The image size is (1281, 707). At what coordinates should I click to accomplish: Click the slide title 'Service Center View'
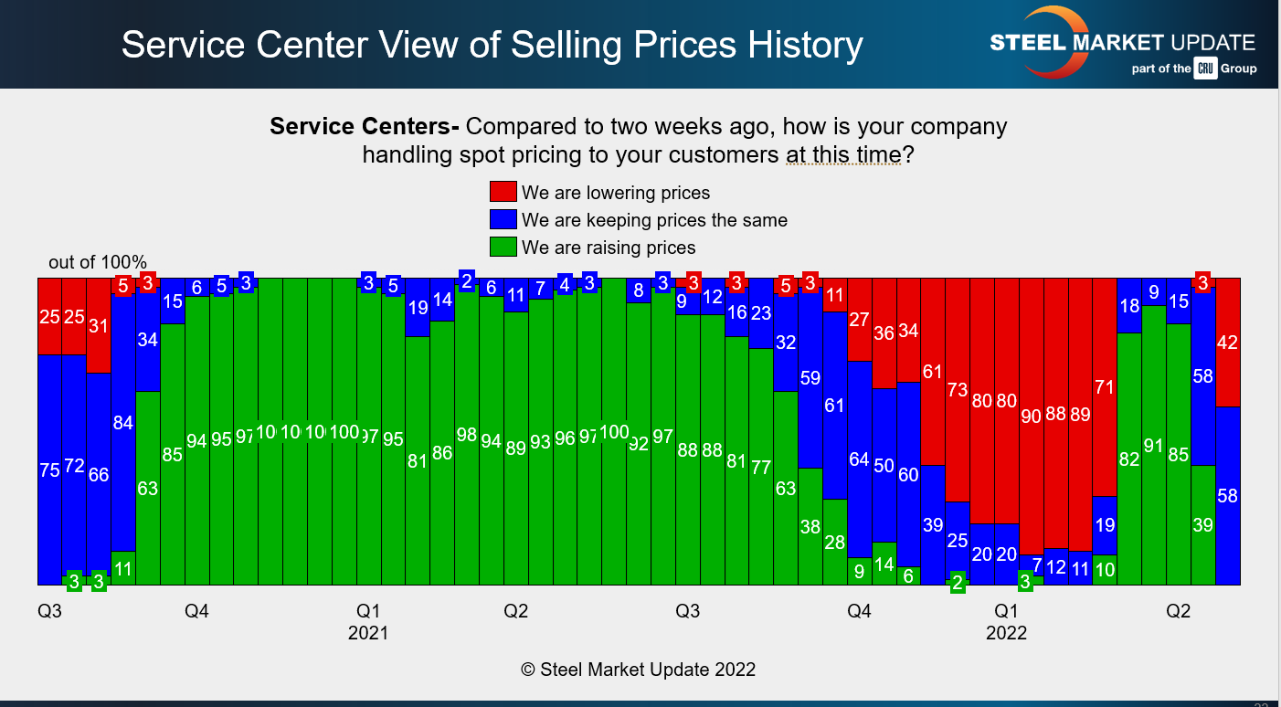492,45
